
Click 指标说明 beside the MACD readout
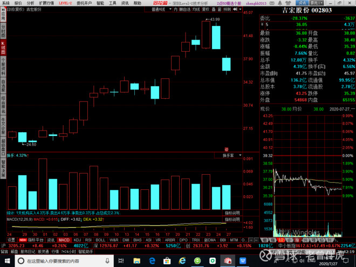(232, 220)
